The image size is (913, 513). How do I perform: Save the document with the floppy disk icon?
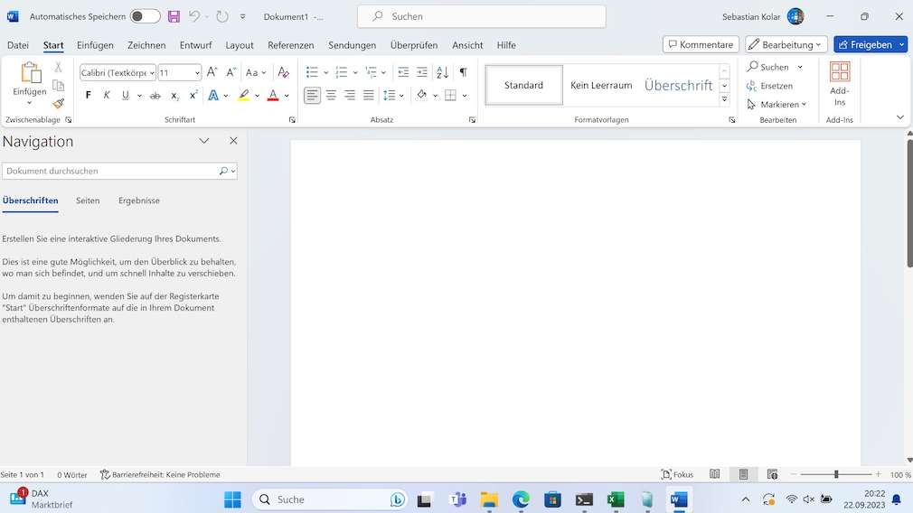(174, 16)
